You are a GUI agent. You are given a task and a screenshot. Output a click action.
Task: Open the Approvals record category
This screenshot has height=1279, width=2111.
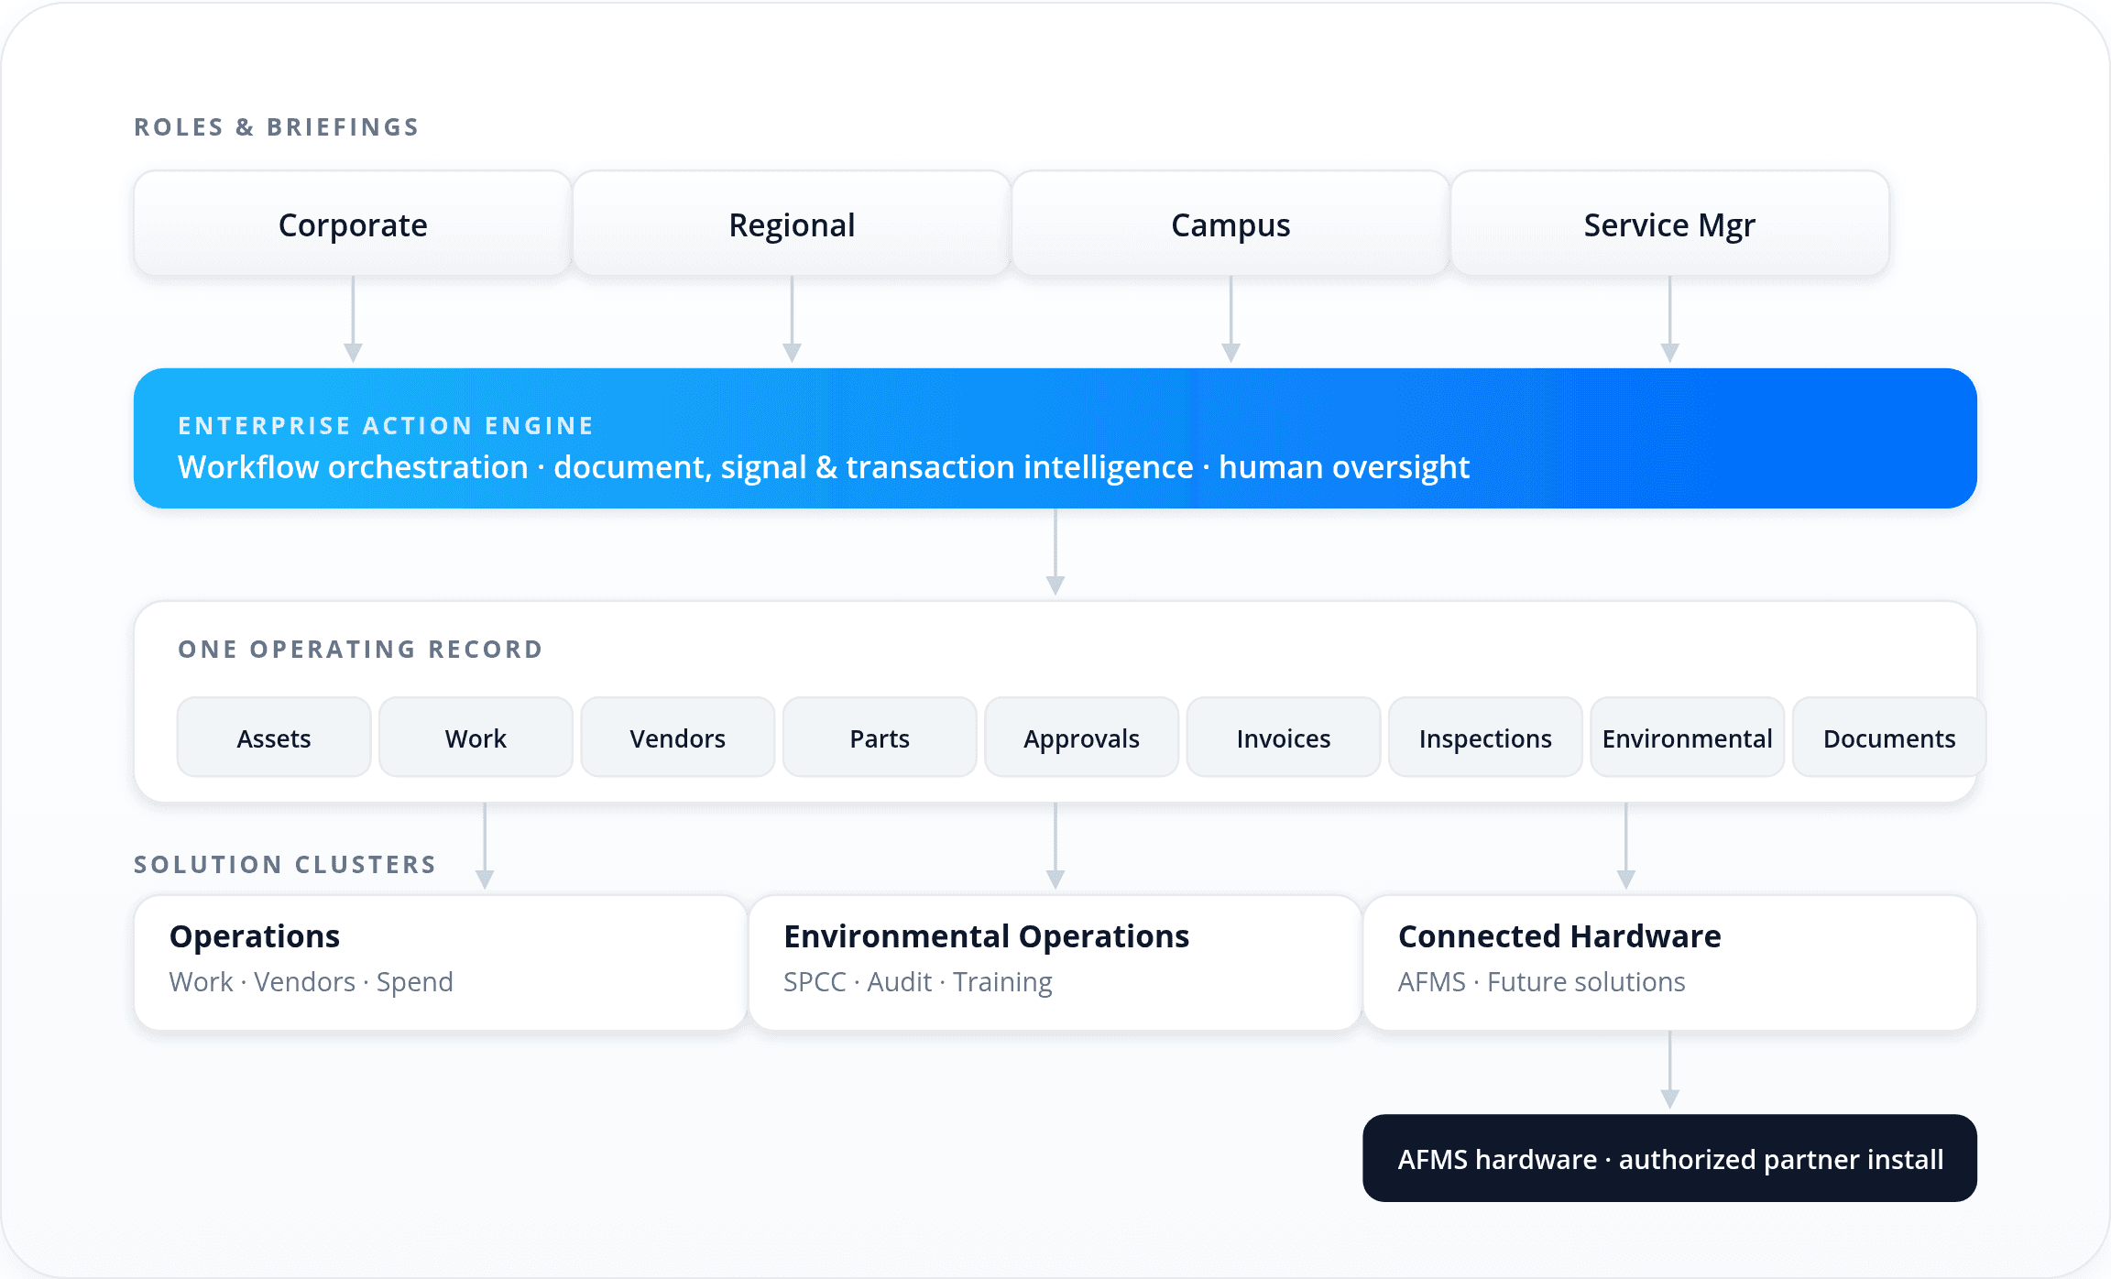tap(1081, 738)
